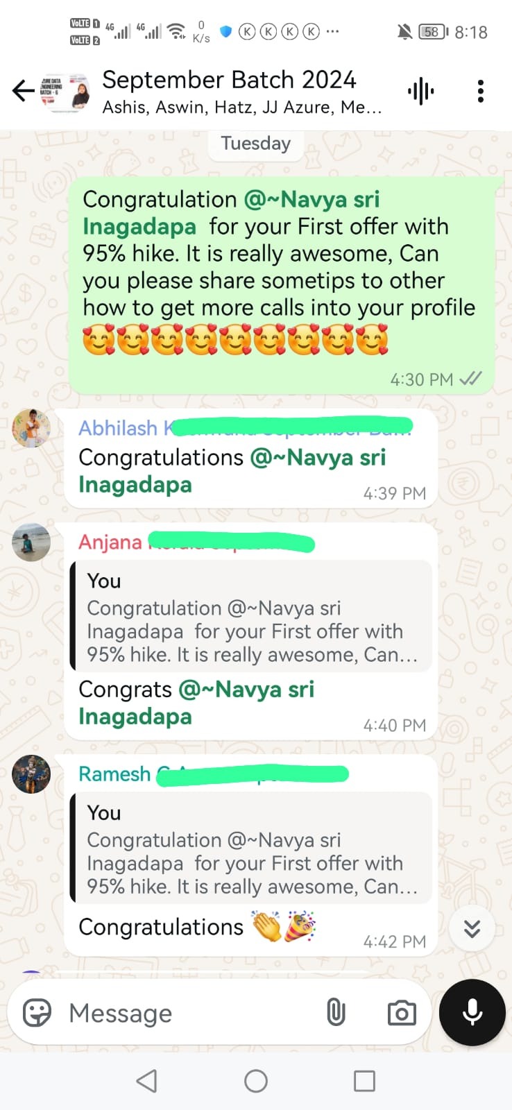
Task: Tap Anjana's profile avatar
Action: [x=31, y=542]
